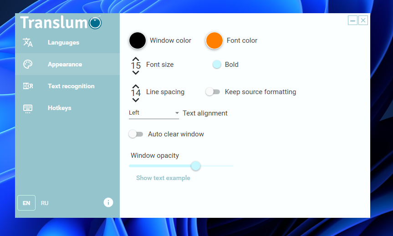Pick the black Window color swatch
393x236 pixels.
138,40
